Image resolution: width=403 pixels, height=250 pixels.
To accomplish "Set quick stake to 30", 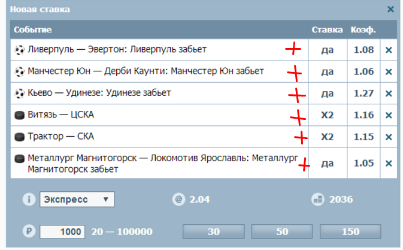I will [213, 232].
